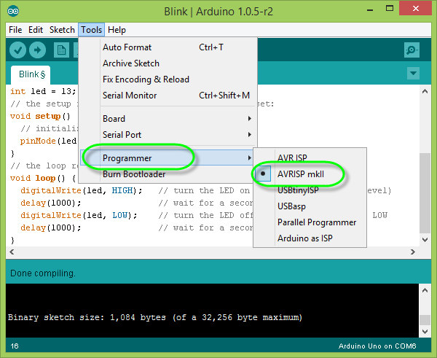Click the Upload arrow toolbar icon

(x=38, y=50)
